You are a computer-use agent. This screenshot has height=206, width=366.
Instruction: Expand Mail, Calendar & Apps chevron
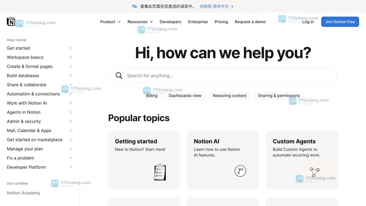(x=71, y=130)
